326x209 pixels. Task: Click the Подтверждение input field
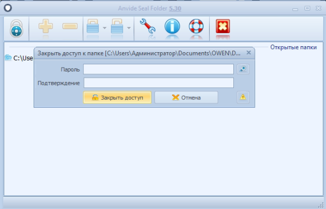(x=159, y=82)
